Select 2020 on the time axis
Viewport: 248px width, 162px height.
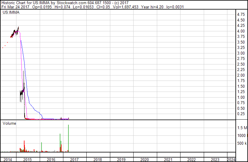pyautogui.click(x=145, y=160)
